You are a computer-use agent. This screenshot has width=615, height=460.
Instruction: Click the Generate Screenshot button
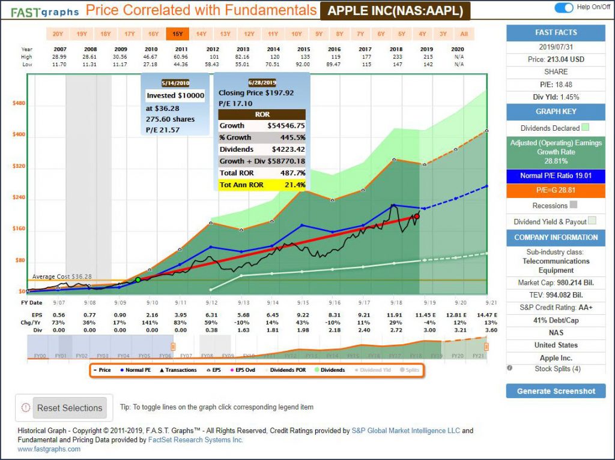(556, 391)
